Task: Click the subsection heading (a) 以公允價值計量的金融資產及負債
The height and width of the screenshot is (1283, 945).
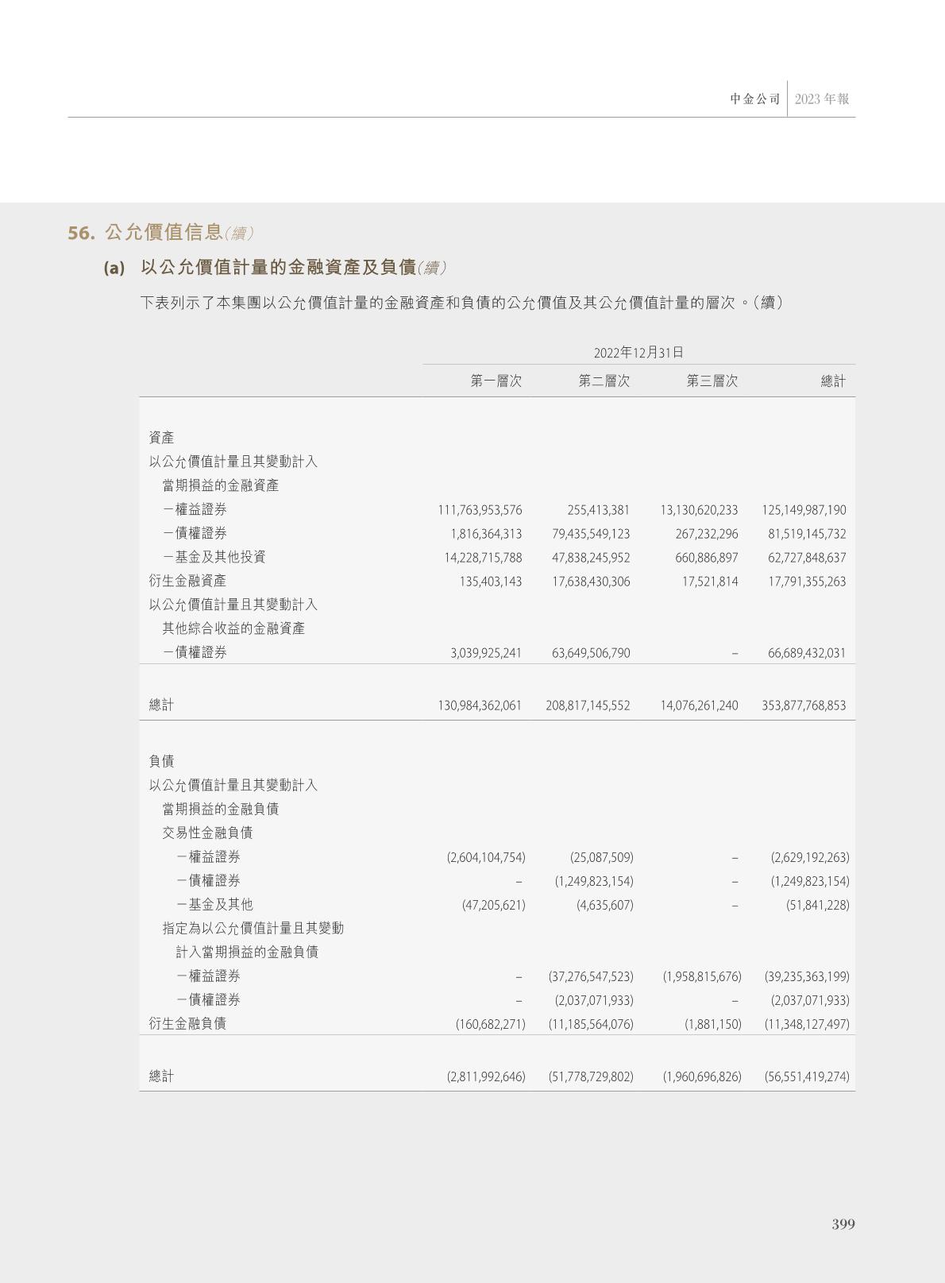Action: [274, 268]
